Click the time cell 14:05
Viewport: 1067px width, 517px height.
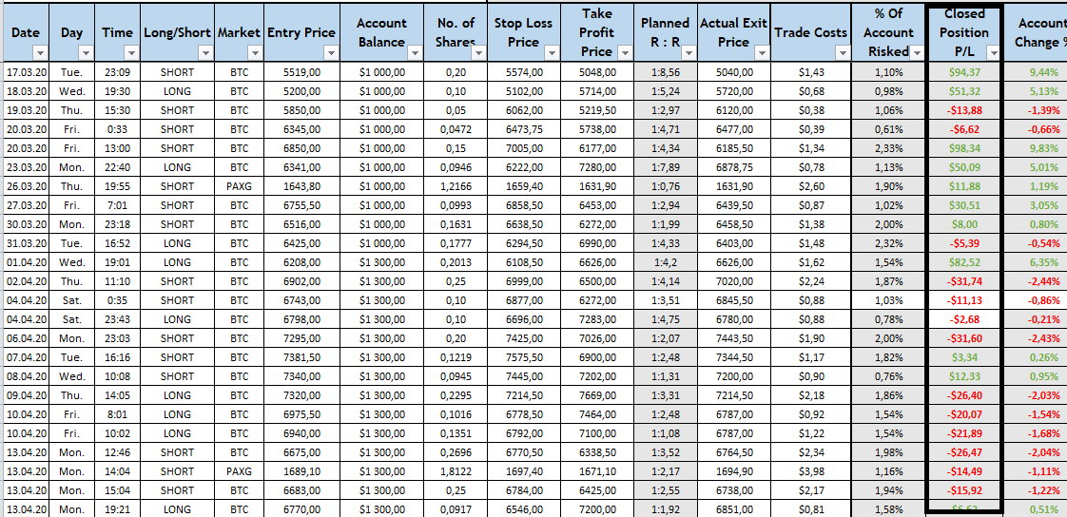118,395
